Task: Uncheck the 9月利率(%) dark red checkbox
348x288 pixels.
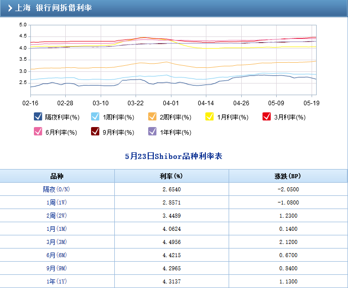Action: 95,131
